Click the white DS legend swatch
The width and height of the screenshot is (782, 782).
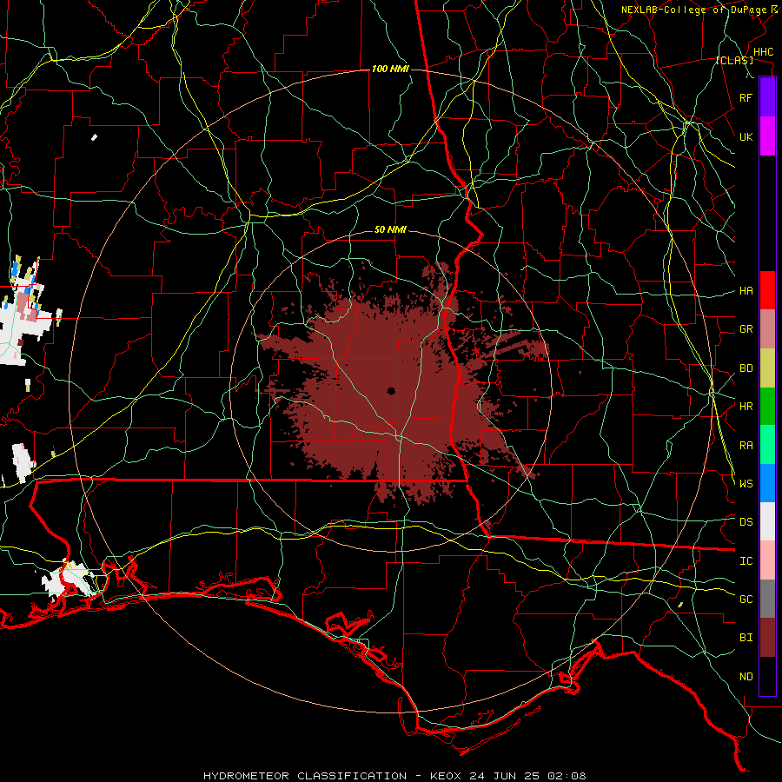tap(767, 521)
